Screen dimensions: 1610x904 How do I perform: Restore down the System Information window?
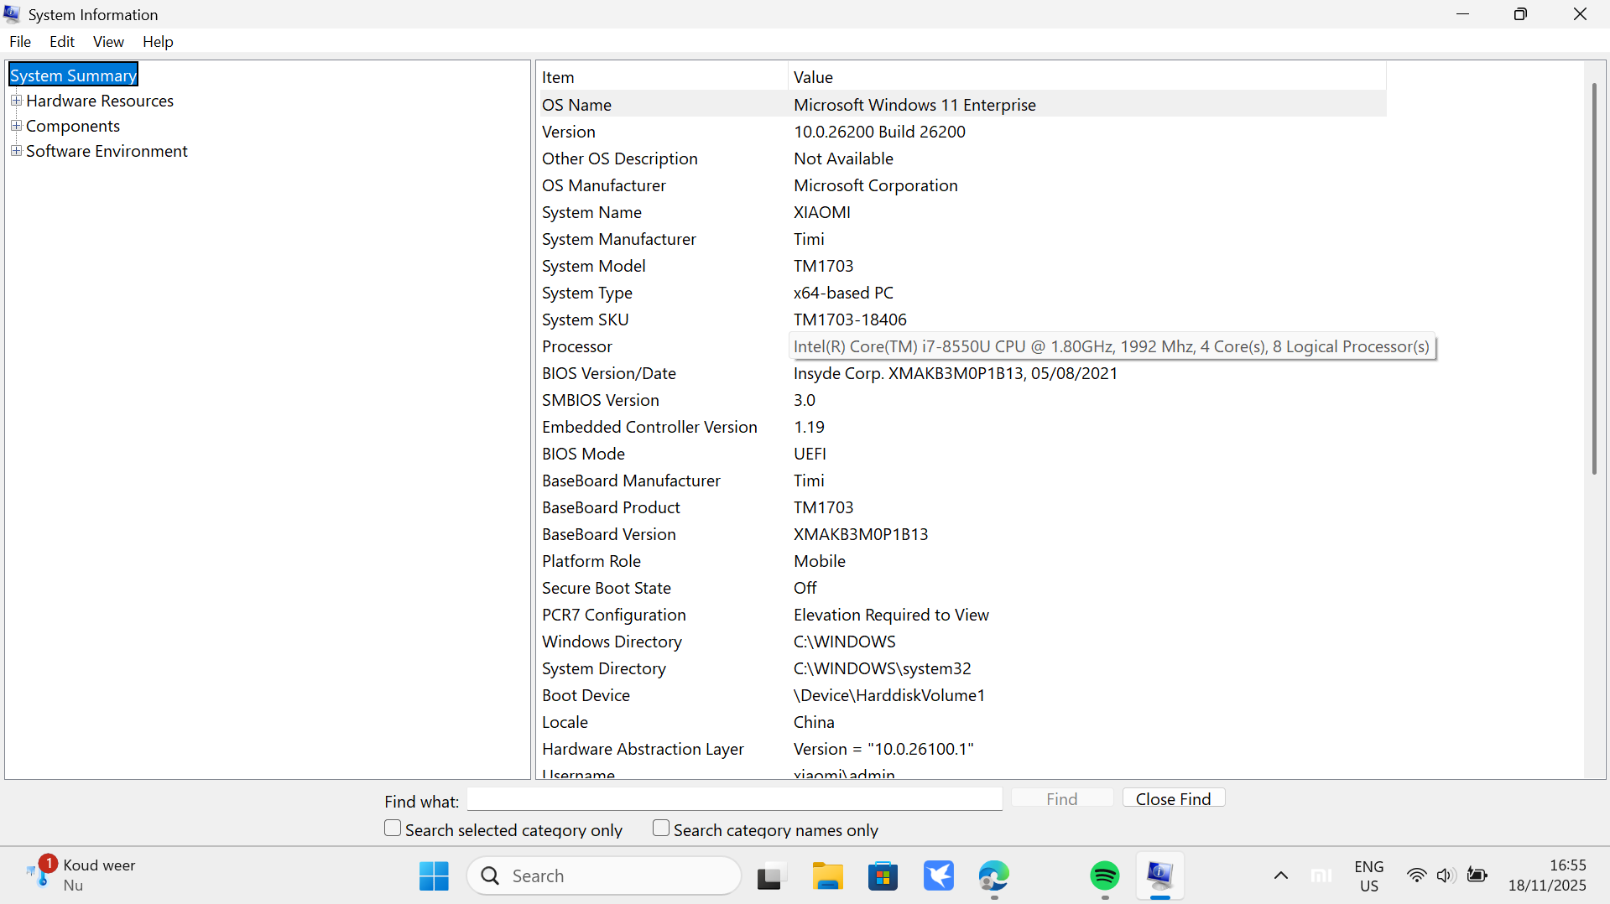pyautogui.click(x=1520, y=14)
